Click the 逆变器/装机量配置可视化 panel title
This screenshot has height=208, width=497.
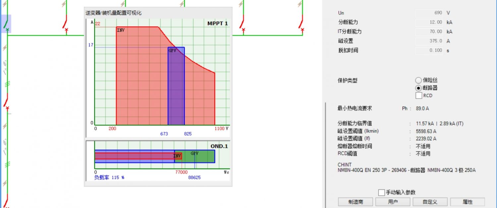(114, 13)
